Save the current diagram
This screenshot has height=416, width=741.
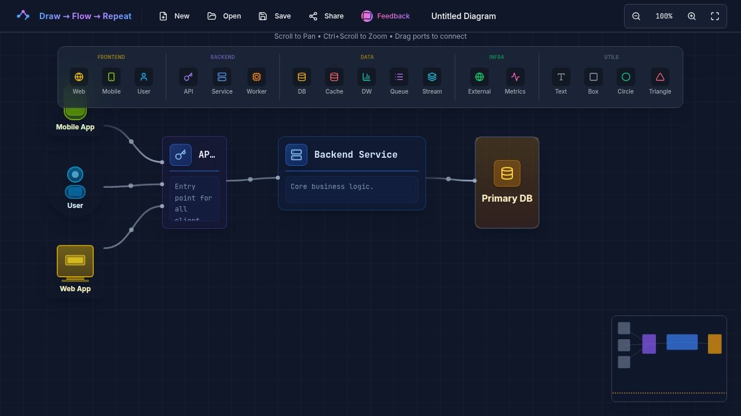(274, 16)
